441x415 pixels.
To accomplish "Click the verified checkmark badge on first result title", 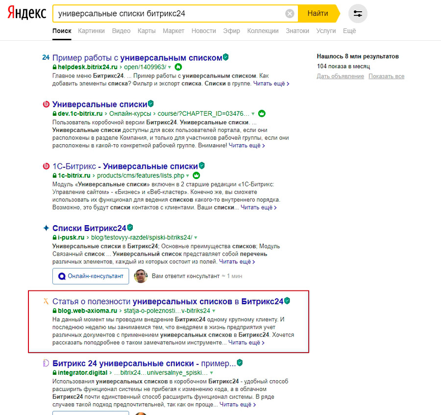I will (225, 57).
